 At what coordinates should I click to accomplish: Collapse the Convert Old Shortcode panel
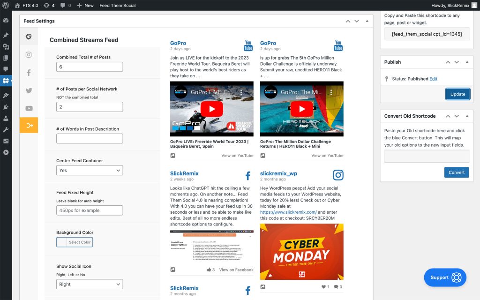click(467, 116)
